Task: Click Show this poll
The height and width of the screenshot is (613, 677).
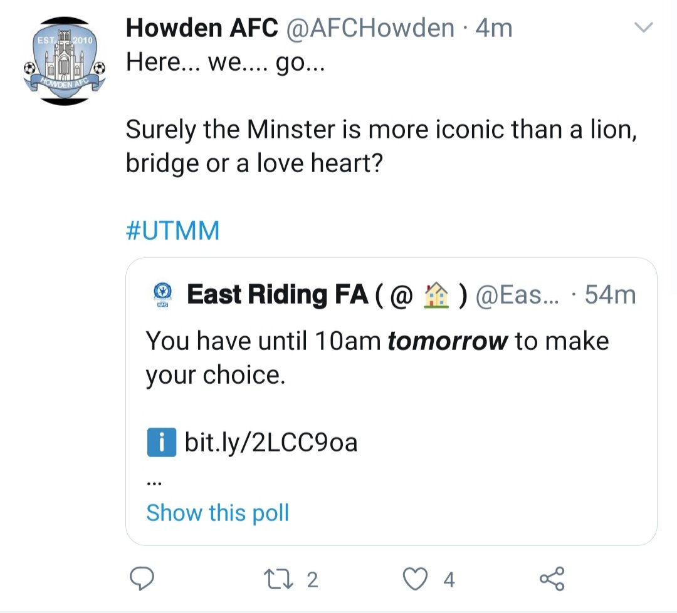Action: coord(218,512)
